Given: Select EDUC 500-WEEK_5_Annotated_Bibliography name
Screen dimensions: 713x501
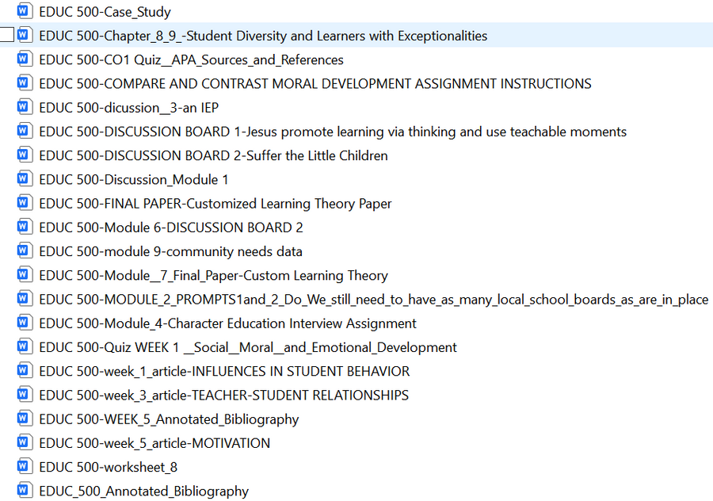Looking at the screenshot, I should 170,419.
